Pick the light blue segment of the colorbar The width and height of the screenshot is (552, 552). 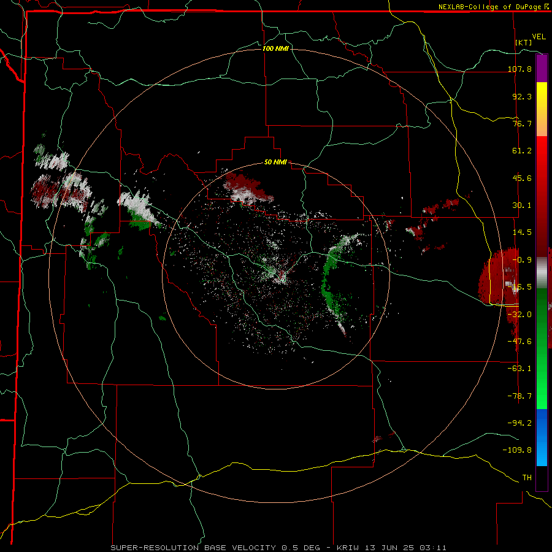[542, 454]
